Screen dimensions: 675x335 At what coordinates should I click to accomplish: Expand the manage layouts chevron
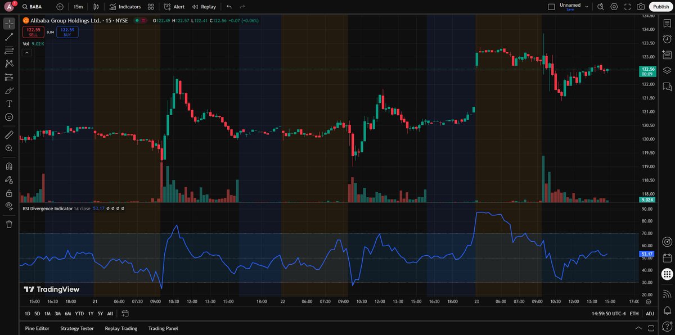587,7
